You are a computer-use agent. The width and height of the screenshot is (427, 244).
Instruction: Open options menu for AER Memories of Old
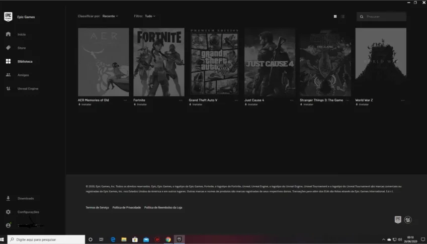click(125, 100)
